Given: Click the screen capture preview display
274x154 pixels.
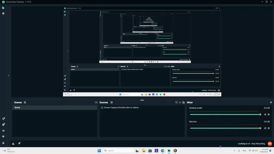Looking at the screenshot, I should coord(142,52).
